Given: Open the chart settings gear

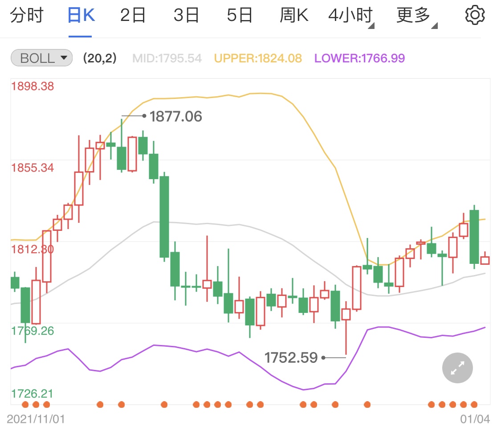Looking at the screenshot, I should [x=475, y=14].
